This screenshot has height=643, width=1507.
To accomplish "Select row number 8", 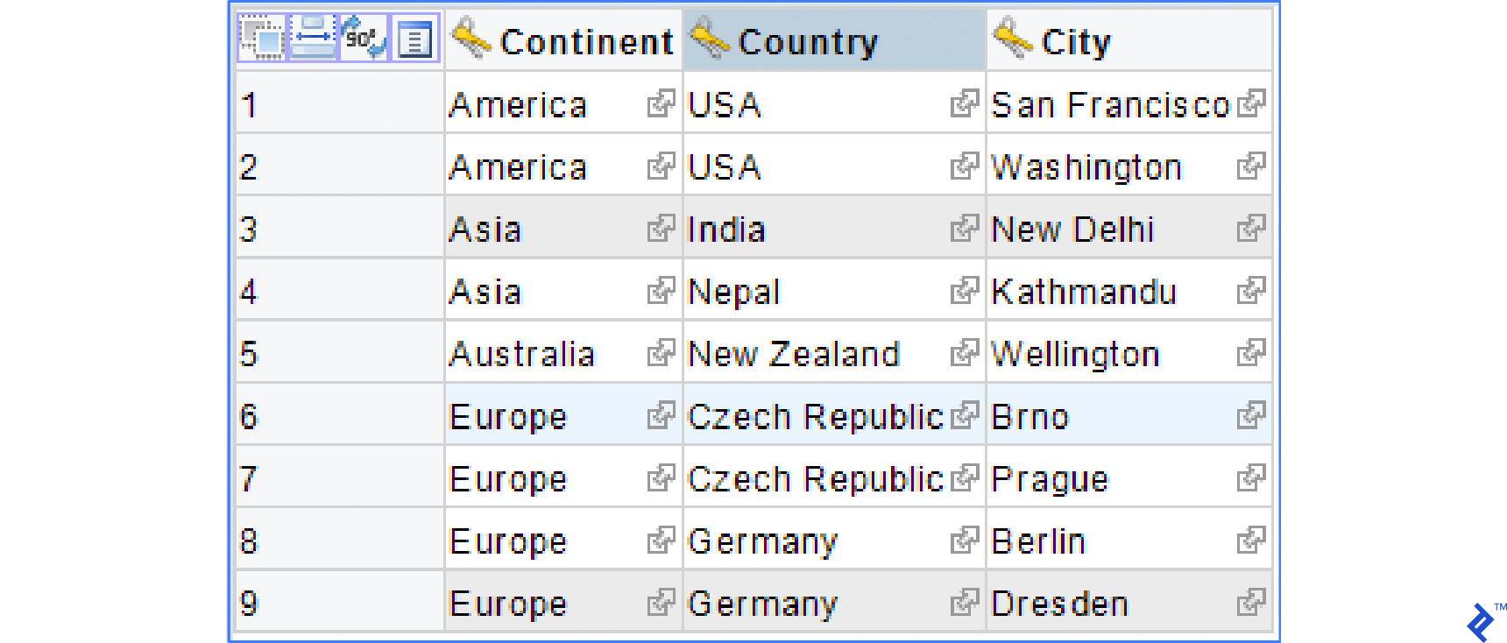I will point(339,540).
